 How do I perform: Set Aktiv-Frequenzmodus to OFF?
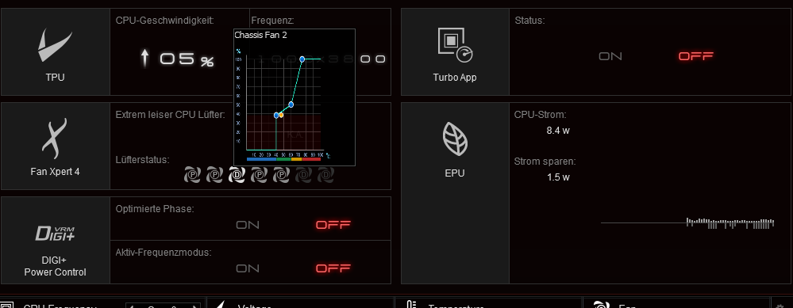tap(333, 268)
